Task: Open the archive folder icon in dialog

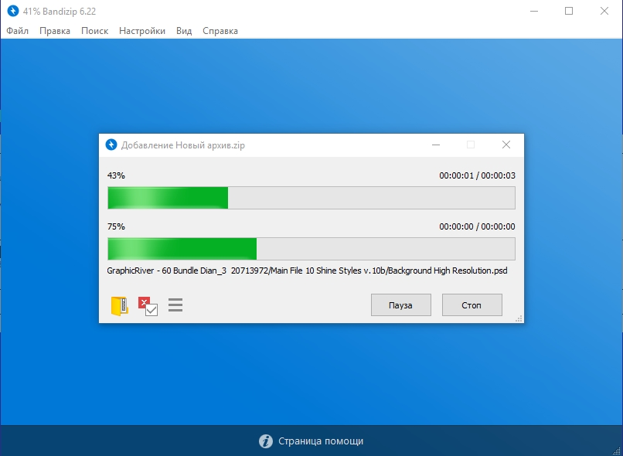Action: point(119,306)
